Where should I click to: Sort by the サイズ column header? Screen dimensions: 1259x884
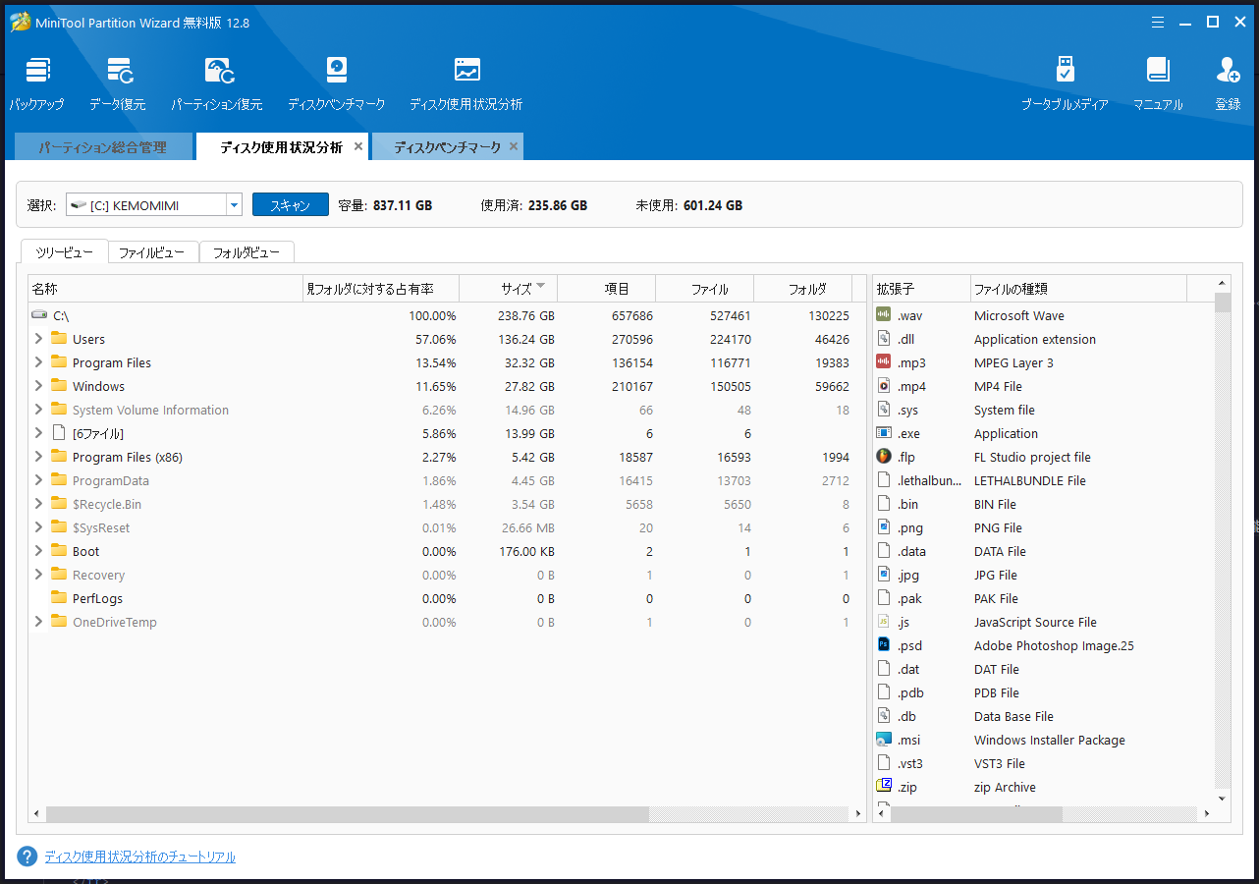click(516, 289)
